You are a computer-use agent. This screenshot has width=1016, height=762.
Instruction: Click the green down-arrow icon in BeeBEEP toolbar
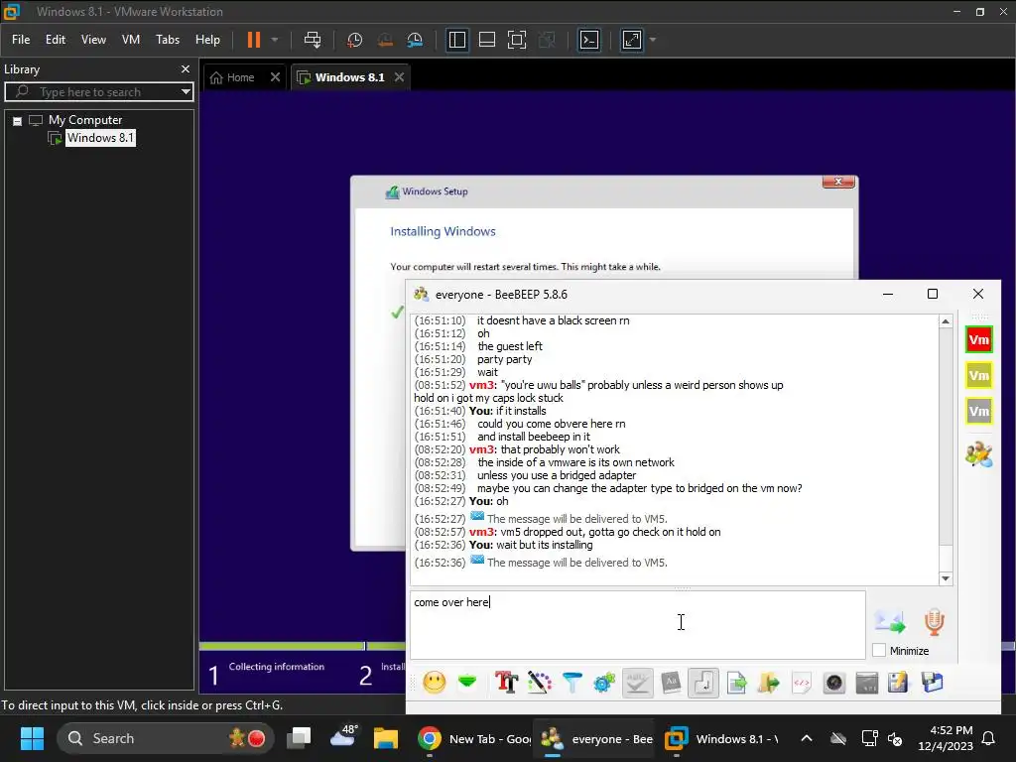(x=467, y=683)
